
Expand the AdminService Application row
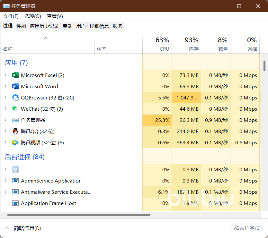[x=5, y=181]
